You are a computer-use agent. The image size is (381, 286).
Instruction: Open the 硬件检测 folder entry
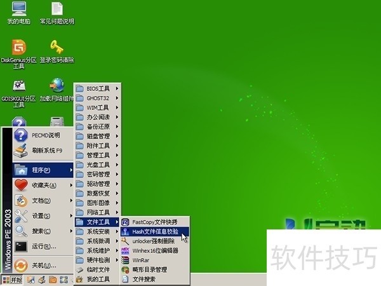97,260
